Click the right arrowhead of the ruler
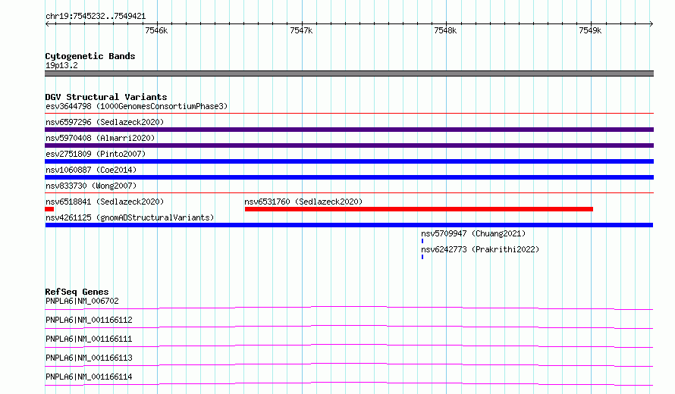The image size is (675, 394). pyautogui.click(x=651, y=23)
